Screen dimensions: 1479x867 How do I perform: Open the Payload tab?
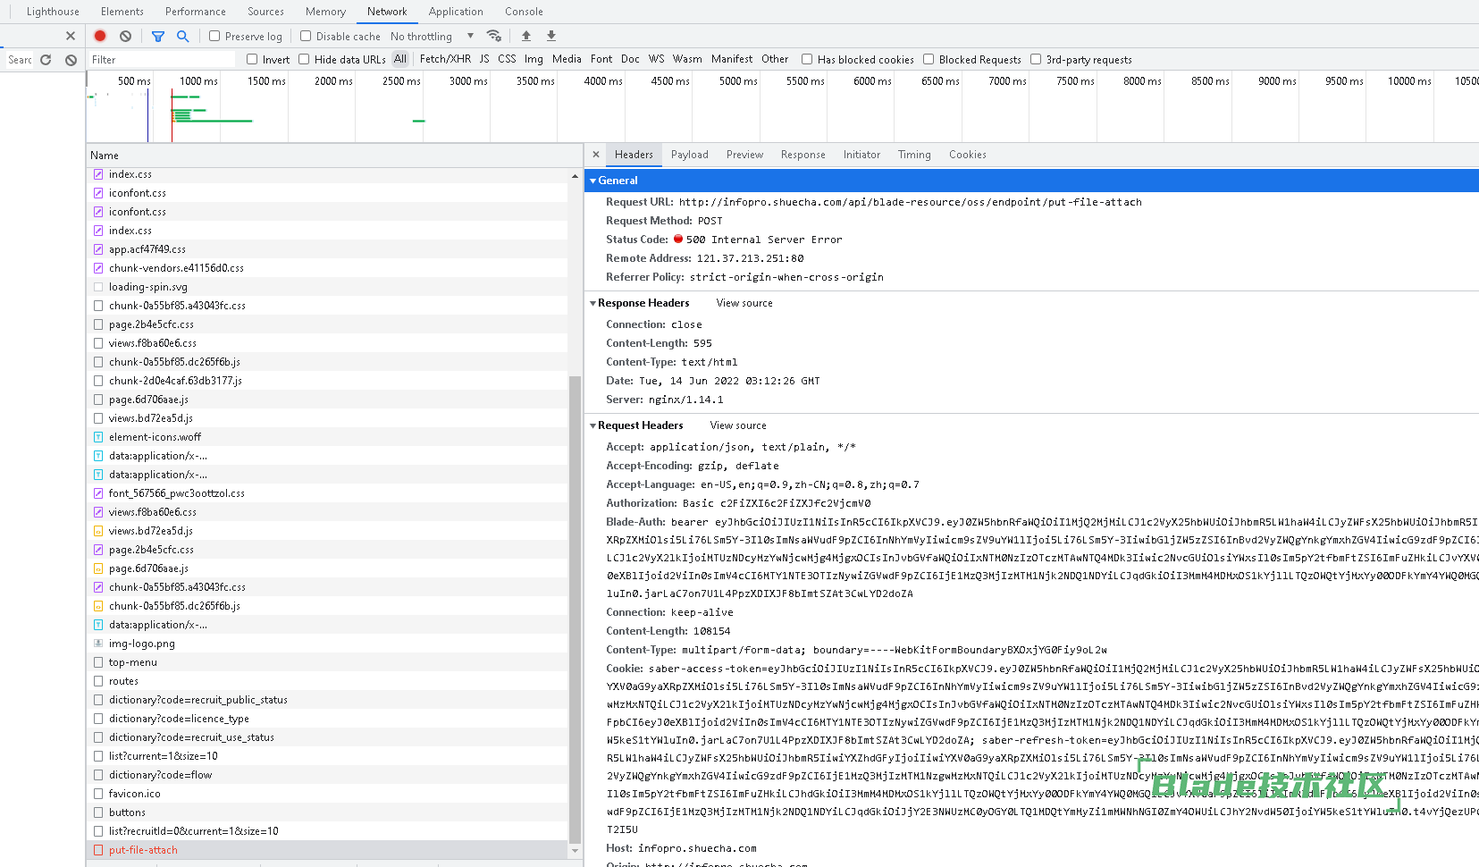coord(690,155)
